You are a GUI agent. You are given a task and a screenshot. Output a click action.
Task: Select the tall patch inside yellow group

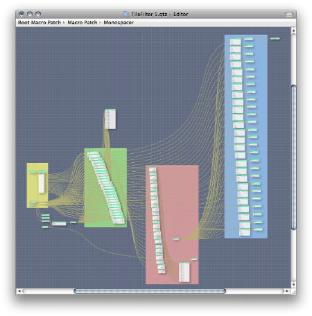42,183
